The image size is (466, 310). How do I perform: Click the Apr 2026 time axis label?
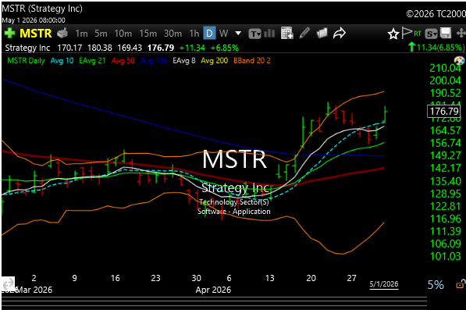213,290
